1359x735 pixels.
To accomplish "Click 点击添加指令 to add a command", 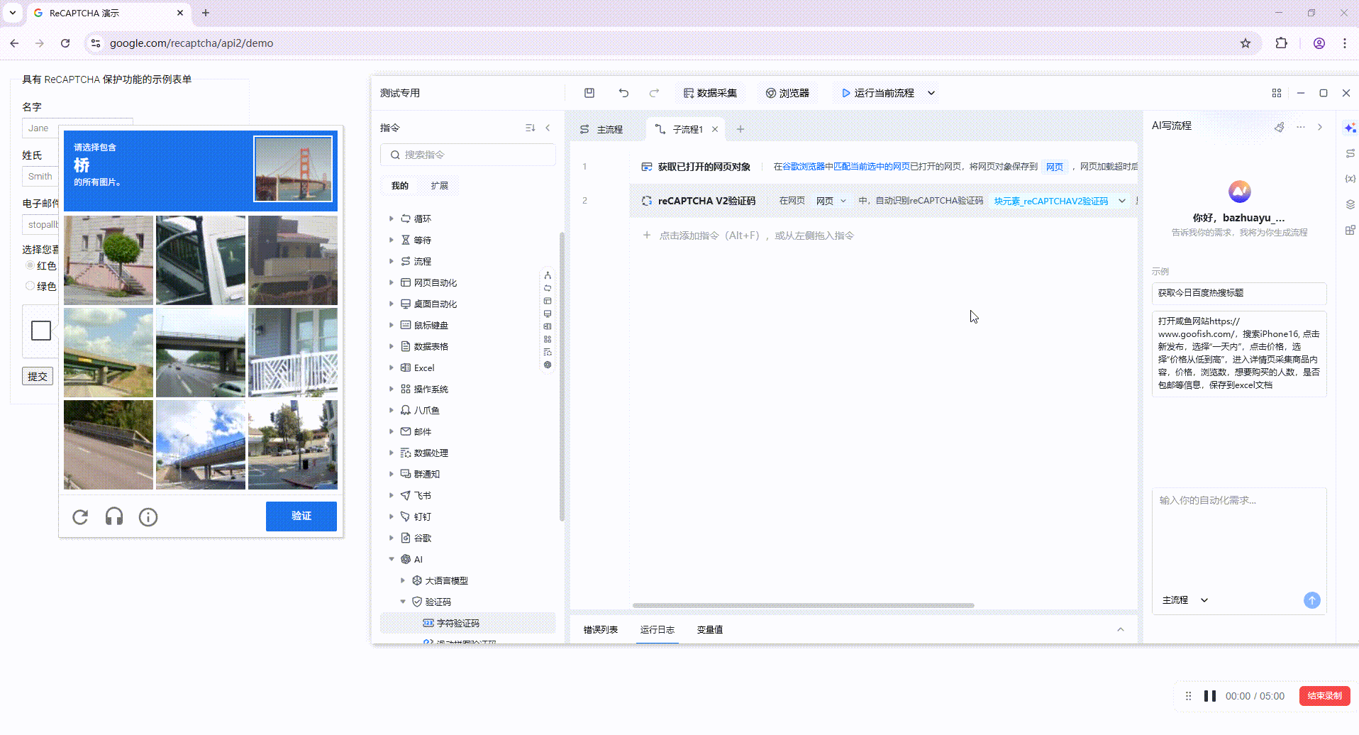I will pyautogui.click(x=748, y=236).
